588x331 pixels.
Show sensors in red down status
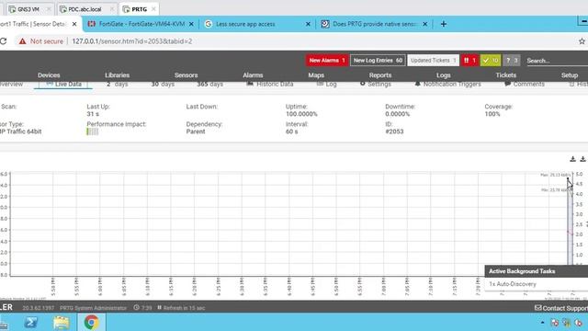(469, 61)
